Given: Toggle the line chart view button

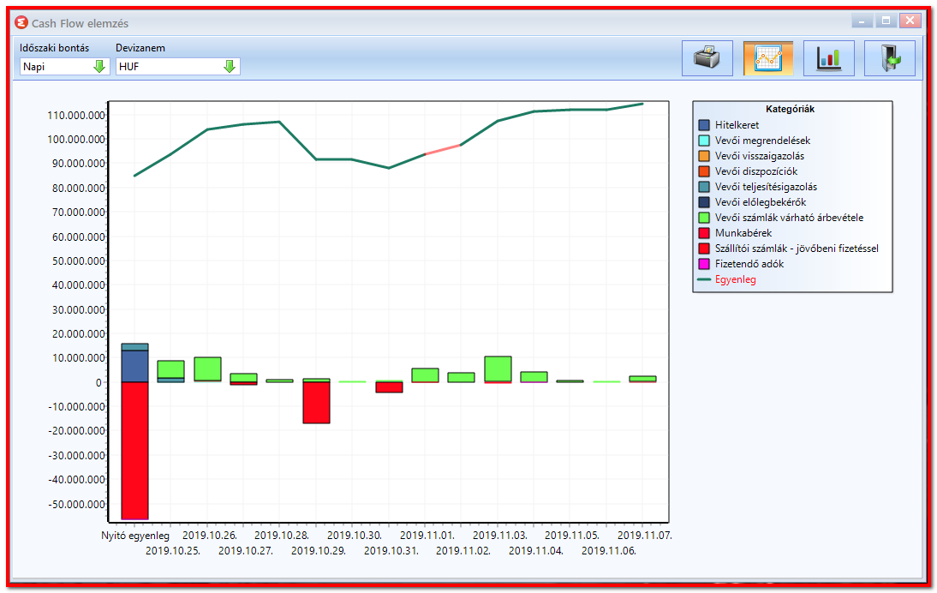Looking at the screenshot, I should tap(768, 58).
